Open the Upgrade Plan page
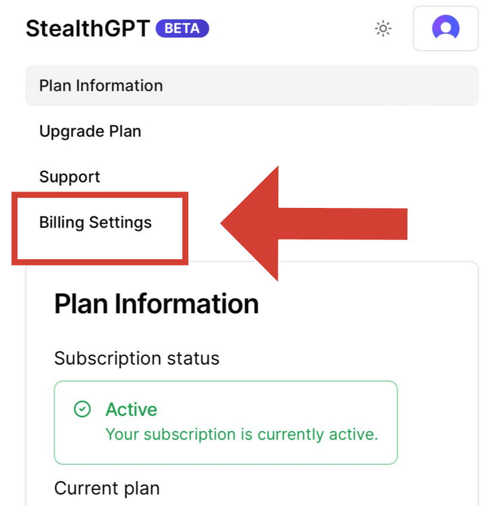Image resolution: width=497 pixels, height=506 pixels. click(90, 131)
